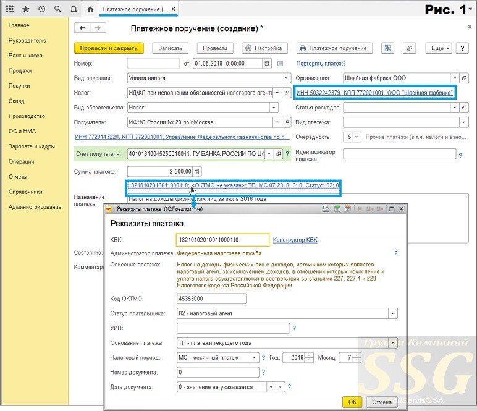Screen dimensions: 477x411
Task: Open the search magnifier icon
Action: tap(57, 9)
